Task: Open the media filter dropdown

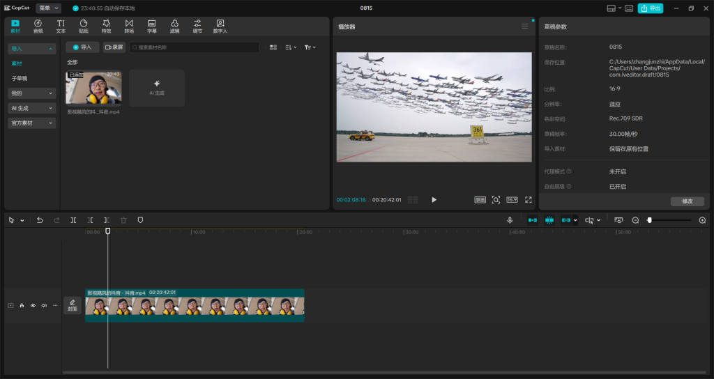Action: 310,47
